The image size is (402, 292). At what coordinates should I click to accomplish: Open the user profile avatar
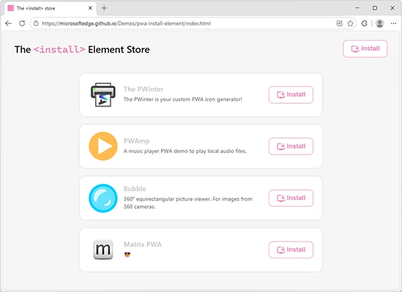(380, 23)
